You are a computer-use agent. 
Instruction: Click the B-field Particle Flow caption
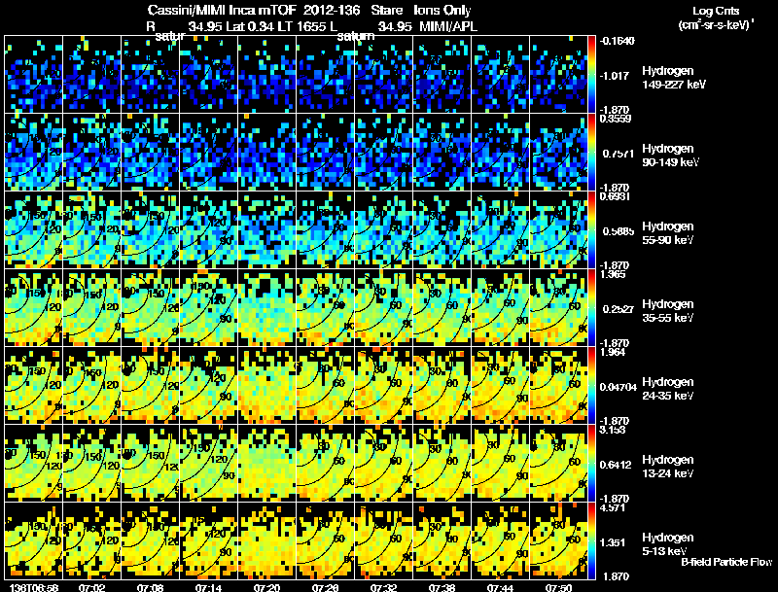tap(726, 562)
